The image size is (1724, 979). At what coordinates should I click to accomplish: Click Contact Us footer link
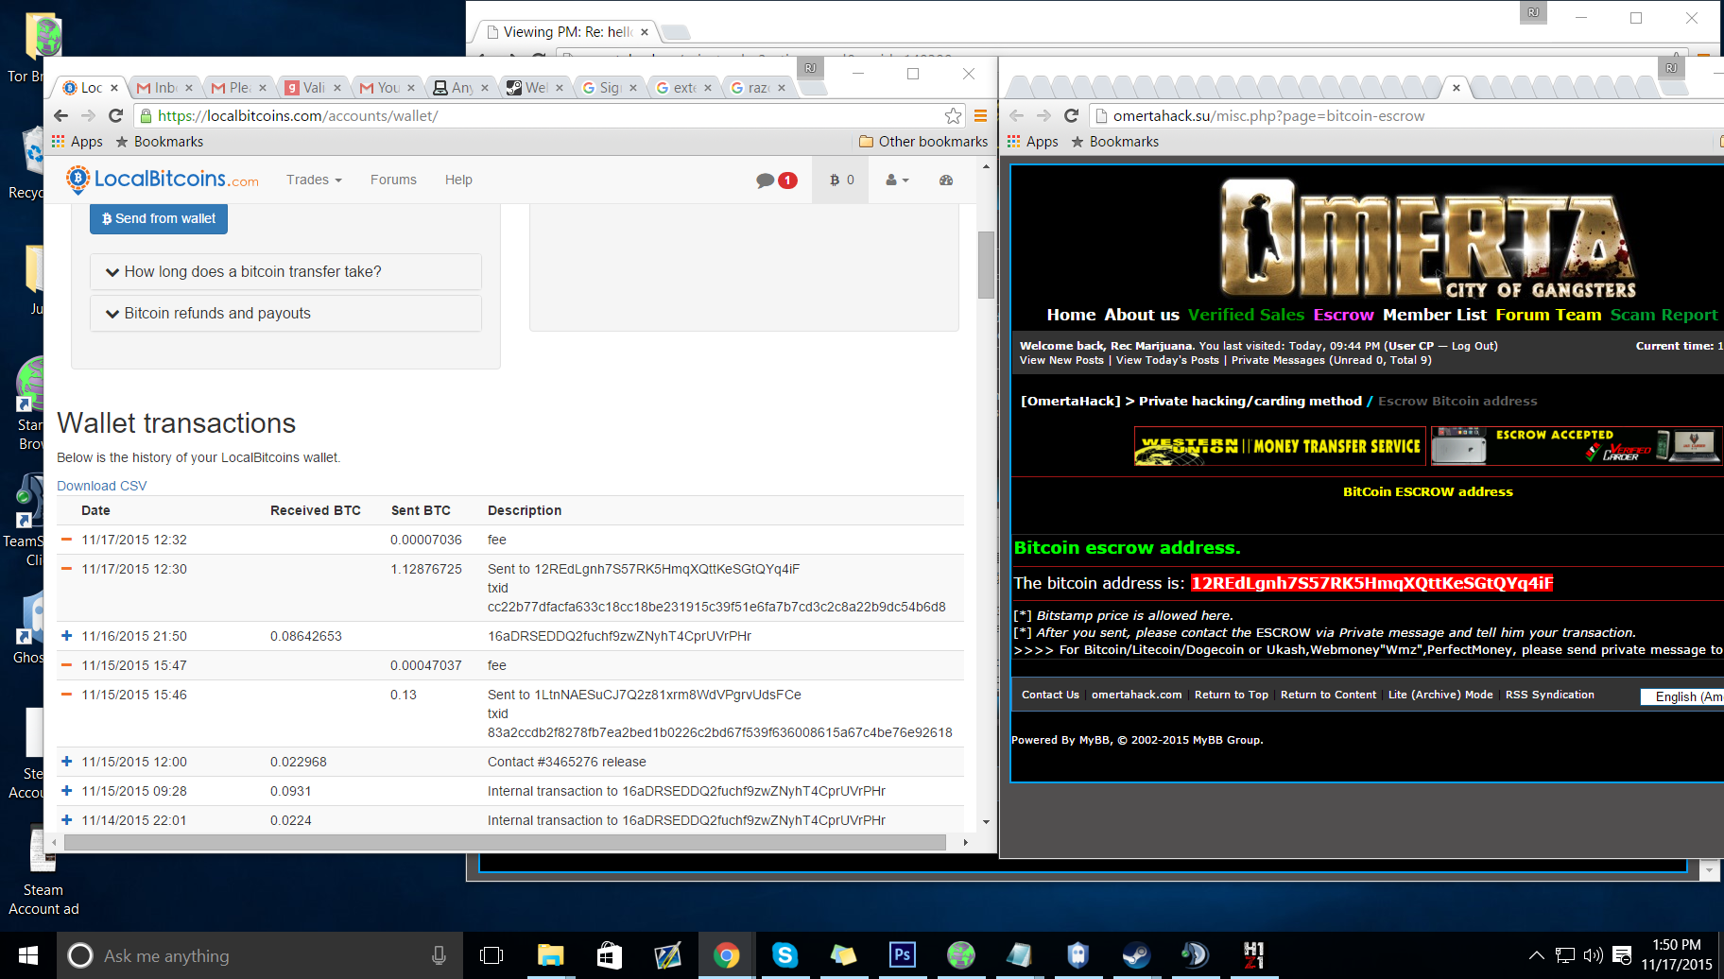(x=1050, y=695)
